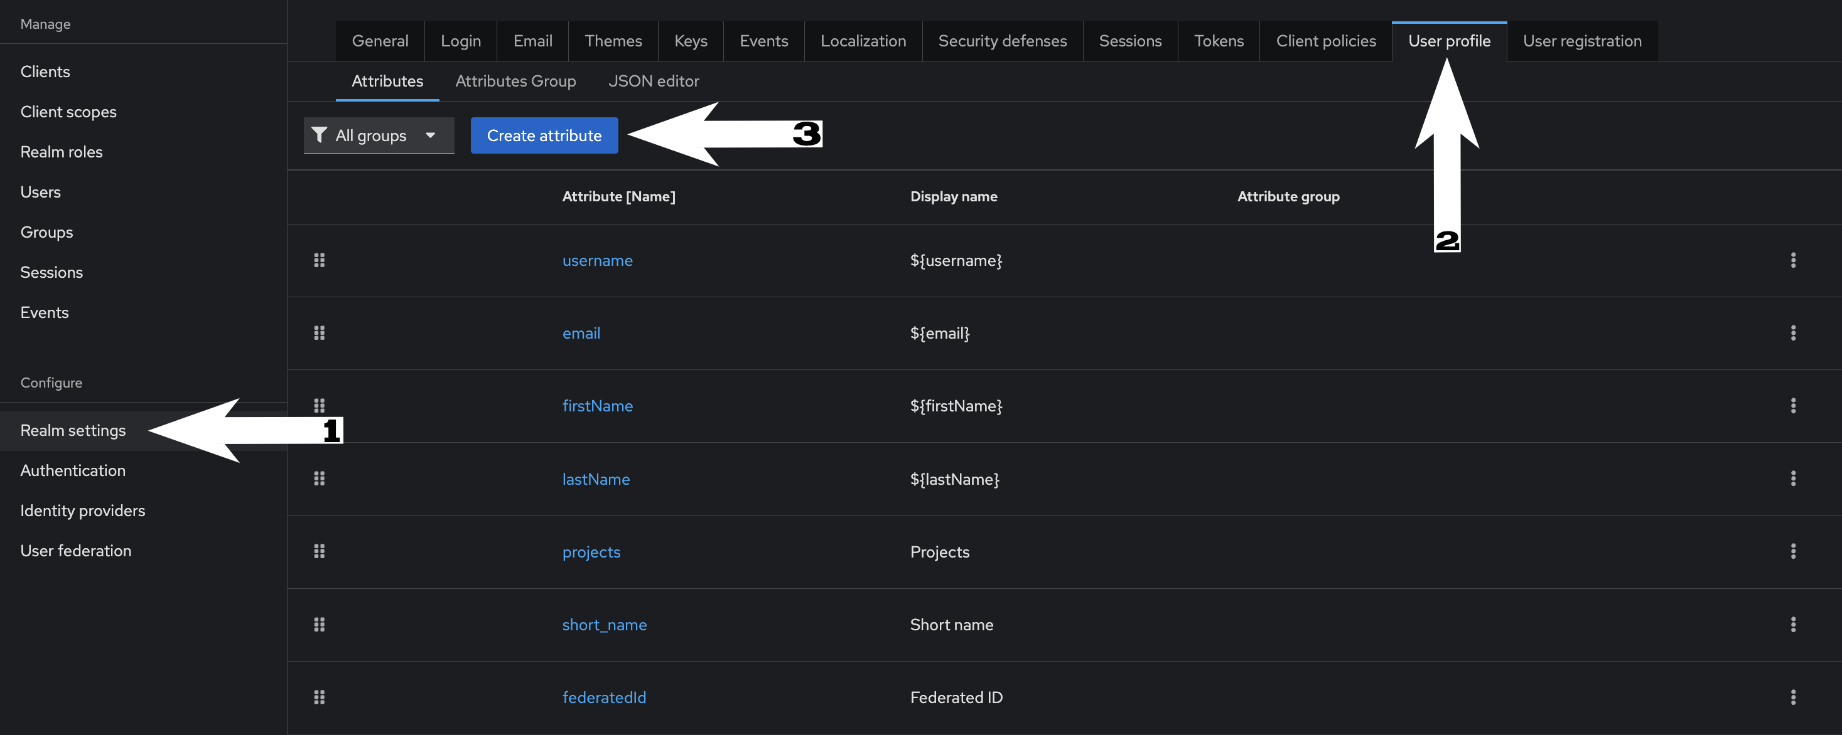
Task: Open the short_name attribute link
Action: (604, 624)
